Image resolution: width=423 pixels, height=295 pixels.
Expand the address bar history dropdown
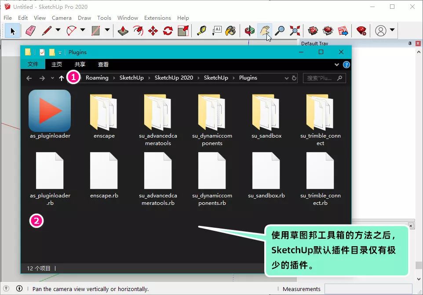tap(287, 78)
